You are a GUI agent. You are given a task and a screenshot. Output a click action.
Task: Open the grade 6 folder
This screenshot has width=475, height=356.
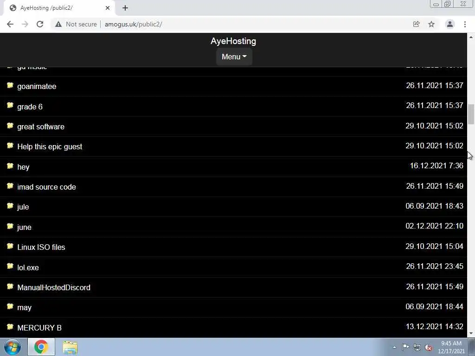pyautogui.click(x=30, y=107)
